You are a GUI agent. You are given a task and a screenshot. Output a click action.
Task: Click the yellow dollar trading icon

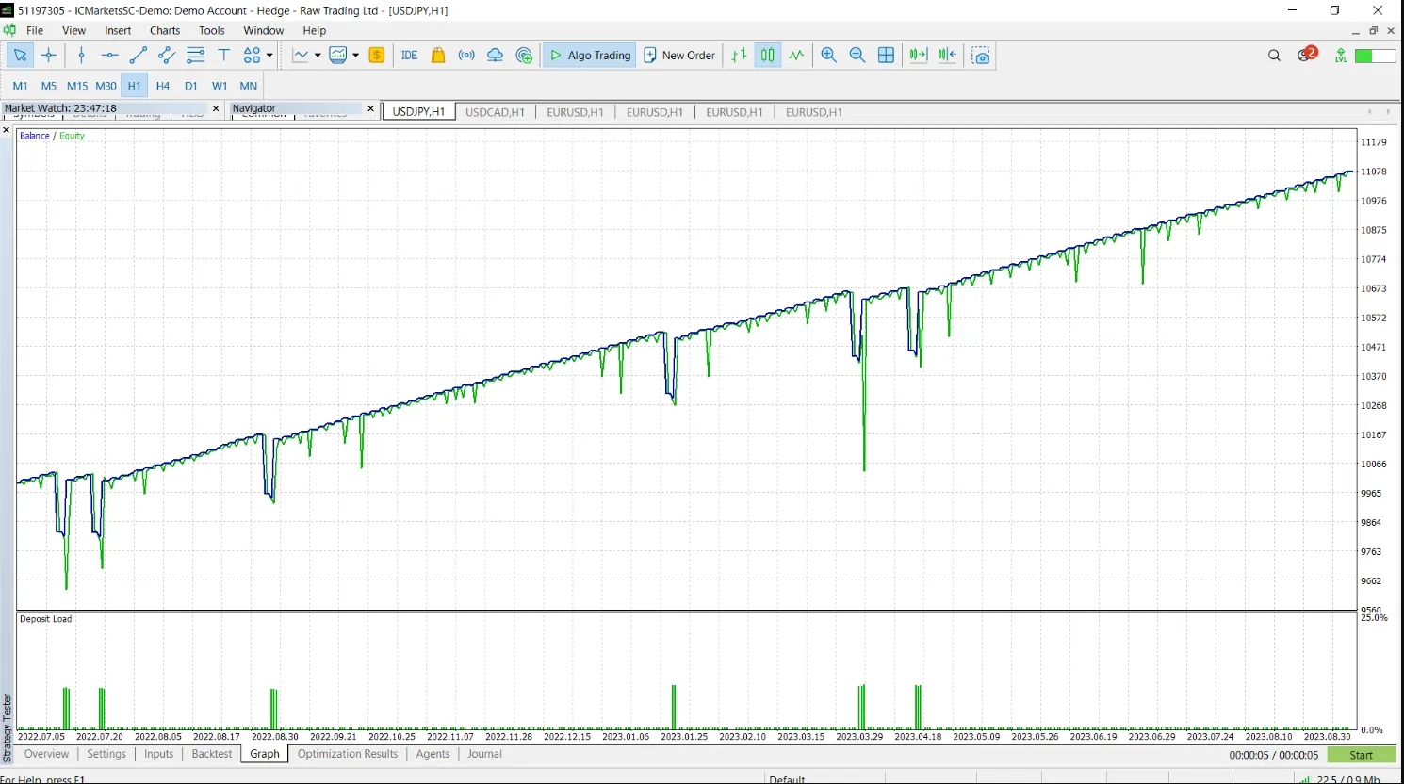(x=377, y=56)
